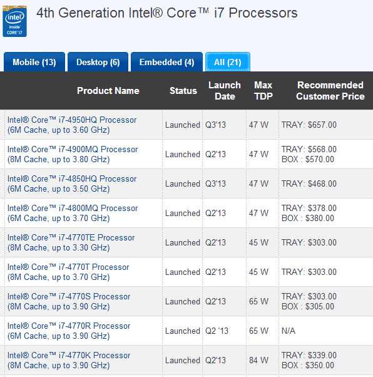Viewport: 373px width, 377px height.
Task: Click the BOX : $380.00 price
Action: point(308,218)
